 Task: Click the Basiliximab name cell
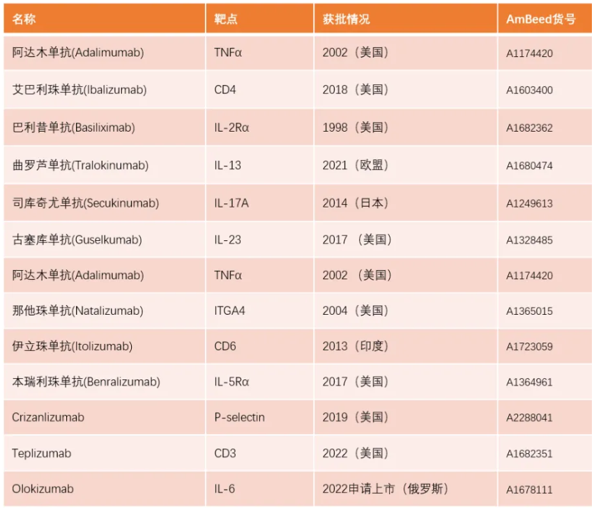point(73,127)
